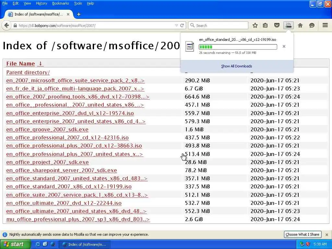The image size is (332, 249).
Task: Download en_office_enterprise_2007_united_states_x86_cd file
Action: (x=76, y=121)
